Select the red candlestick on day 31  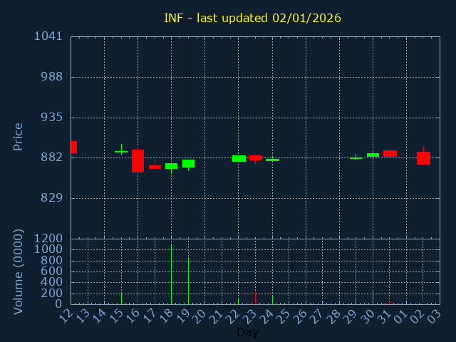pyautogui.click(x=390, y=153)
